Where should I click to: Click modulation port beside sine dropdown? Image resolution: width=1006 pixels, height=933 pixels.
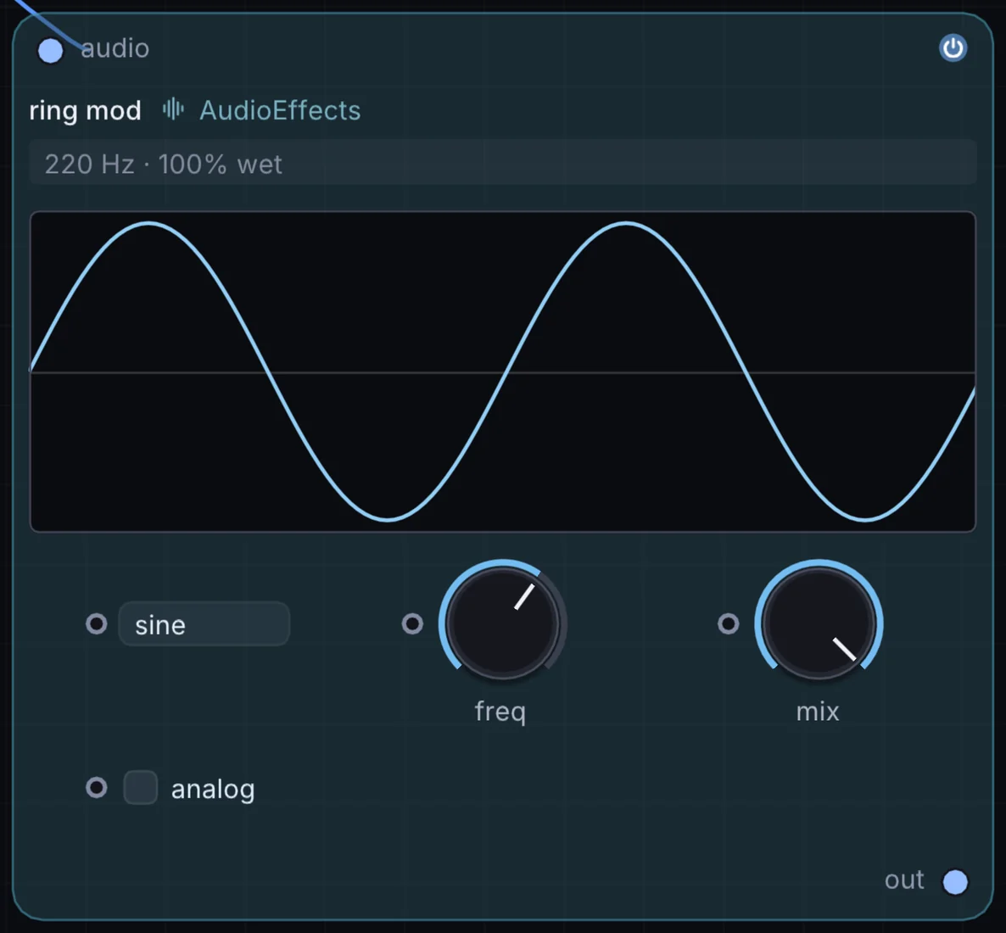pyautogui.click(x=96, y=623)
